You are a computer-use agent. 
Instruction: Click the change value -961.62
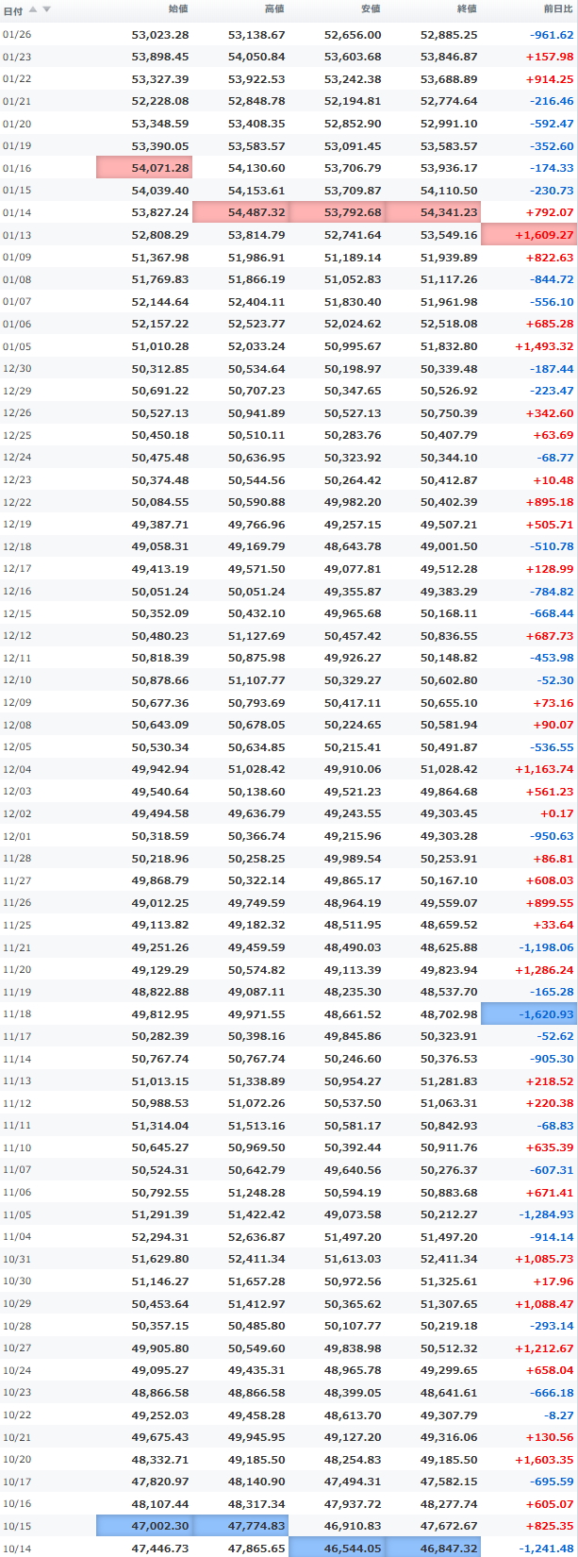pos(552,35)
